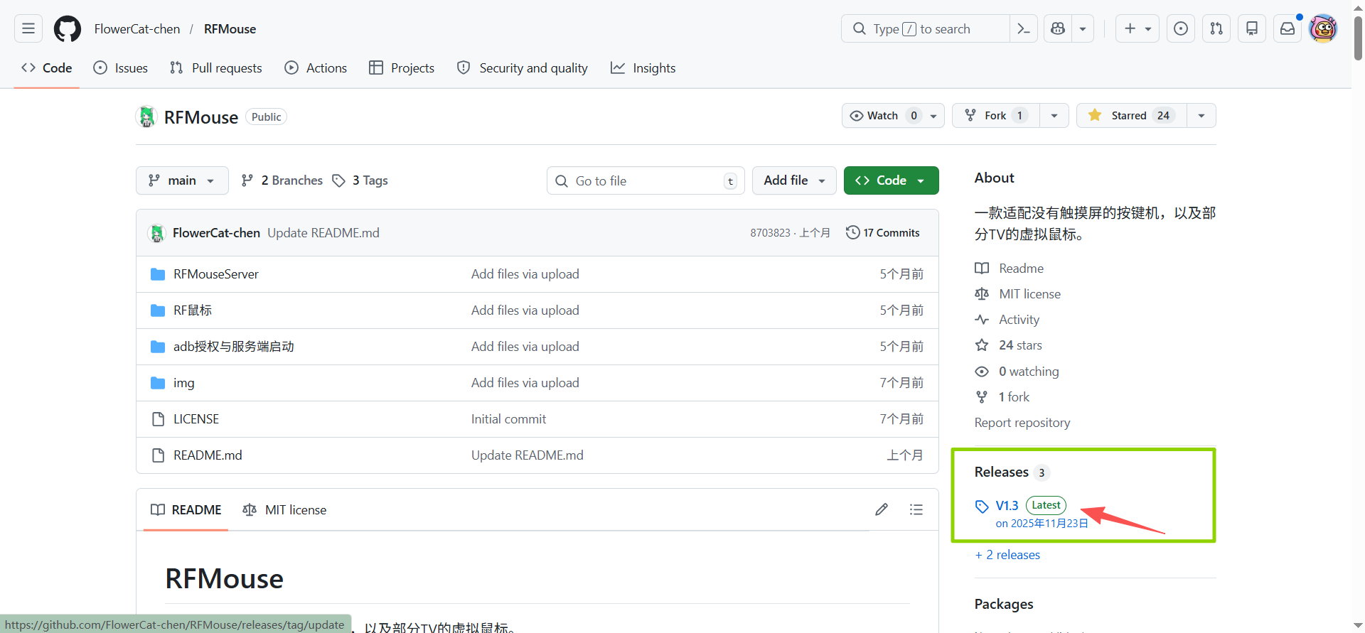The width and height of the screenshot is (1365, 633).
Task: Open the README outline list icon
Action: (916, 509)
